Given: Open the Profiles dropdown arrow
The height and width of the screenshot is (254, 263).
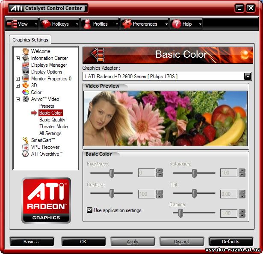Looking at the screenshot, I should point(117,24).
